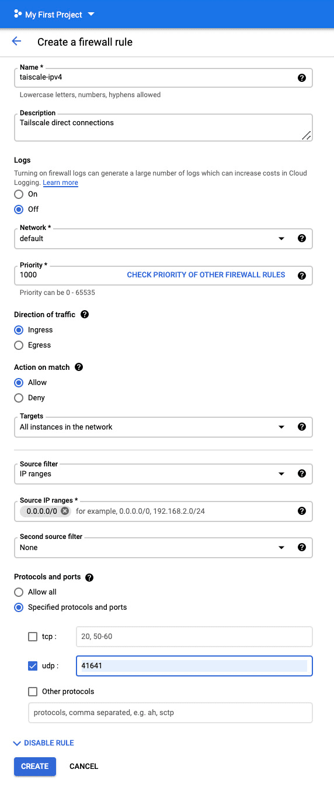Open help for Action on match
334x790 pixels.
click(x=79, y=367)
